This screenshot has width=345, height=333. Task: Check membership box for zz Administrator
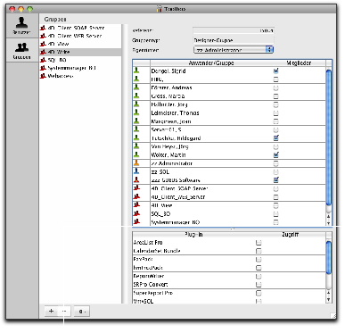(275, 163)
